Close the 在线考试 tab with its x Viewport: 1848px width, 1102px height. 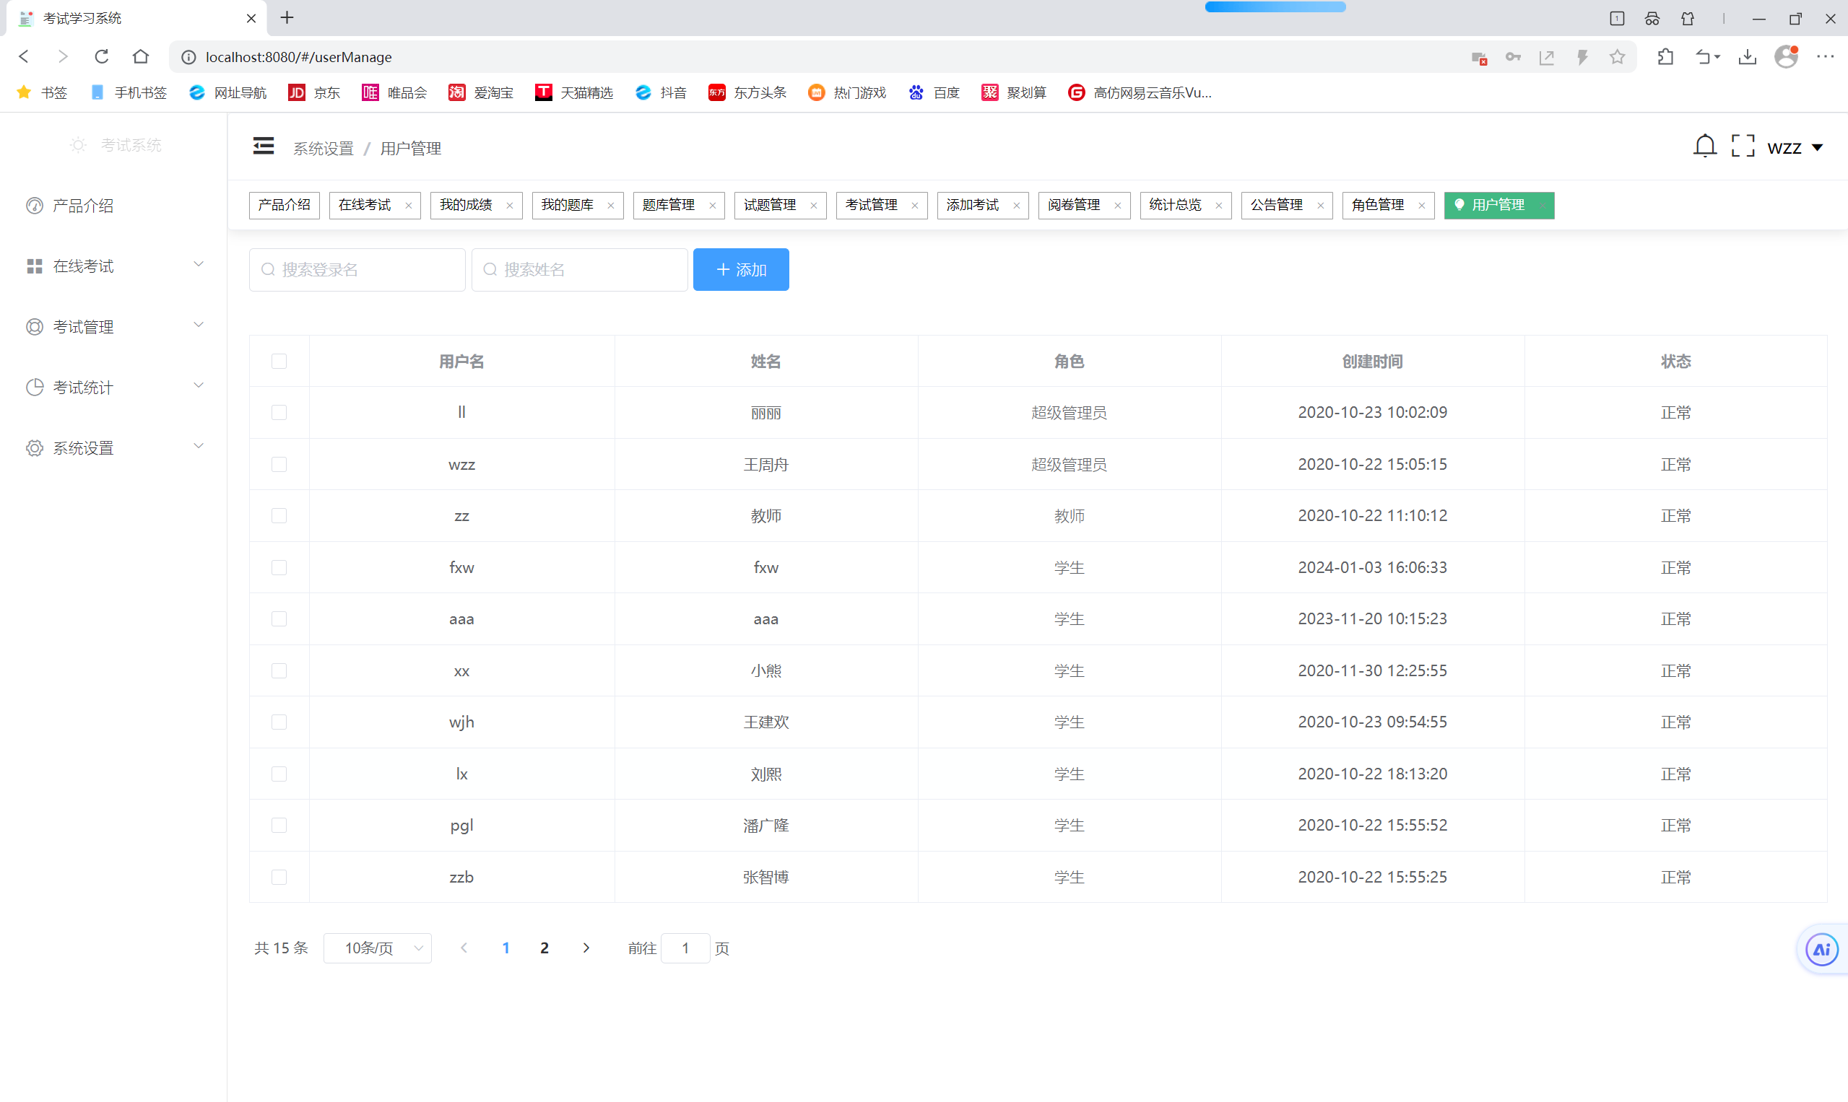coord(408,206)
